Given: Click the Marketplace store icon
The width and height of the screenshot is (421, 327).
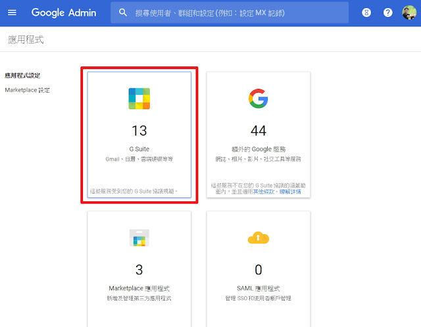Looking at the screenshot, I should (x=139, y=238).
